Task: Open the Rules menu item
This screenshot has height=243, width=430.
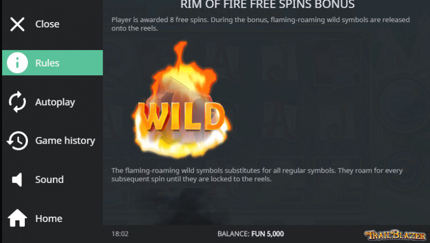Action: pos(52,63)
